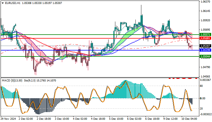Screen dimensions: 212x122
Task: Click the 1.06145 price scale value
Action: point(206,11)
